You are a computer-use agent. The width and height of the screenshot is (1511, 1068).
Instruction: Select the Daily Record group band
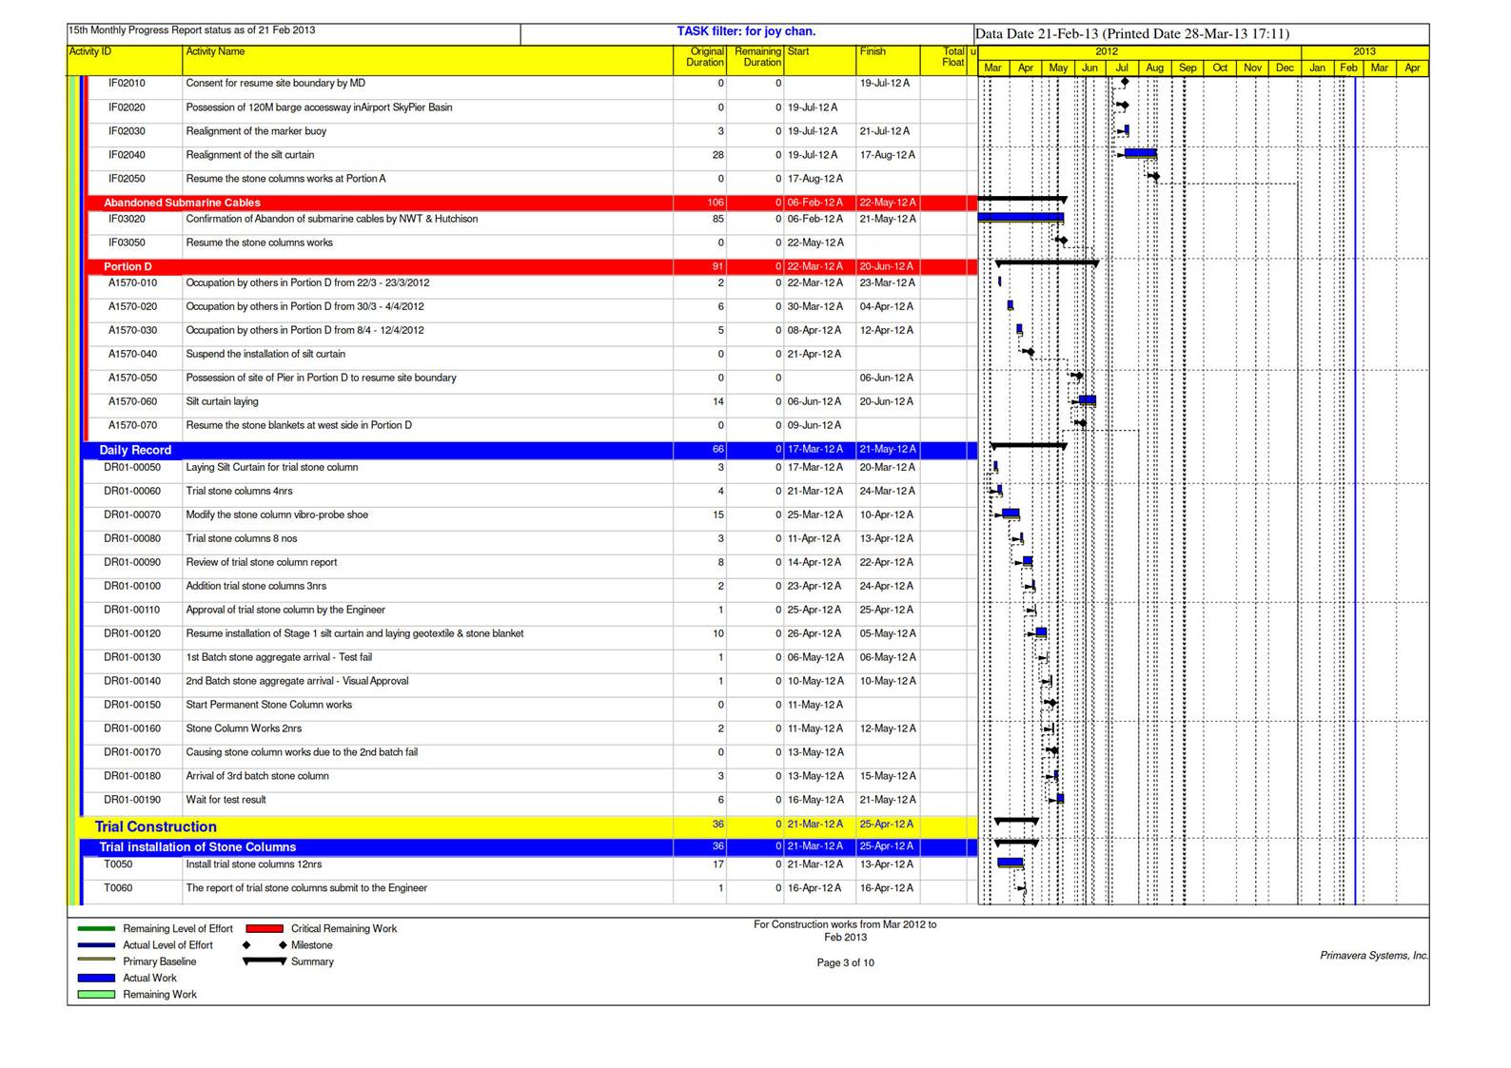coord(530,450)
